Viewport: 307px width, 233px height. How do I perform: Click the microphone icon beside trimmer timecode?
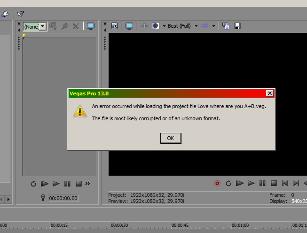(x=43, y=198)
